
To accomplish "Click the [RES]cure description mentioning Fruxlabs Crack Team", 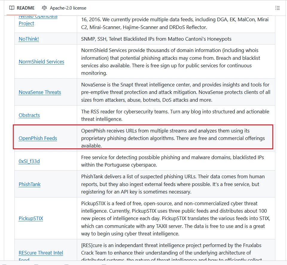I will coord(172,251).
